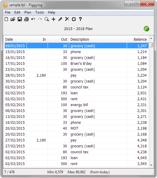Open a file with the folder icon
This screenshot has width=157, height=178.
pyautogui.click(x=13, y=19)
